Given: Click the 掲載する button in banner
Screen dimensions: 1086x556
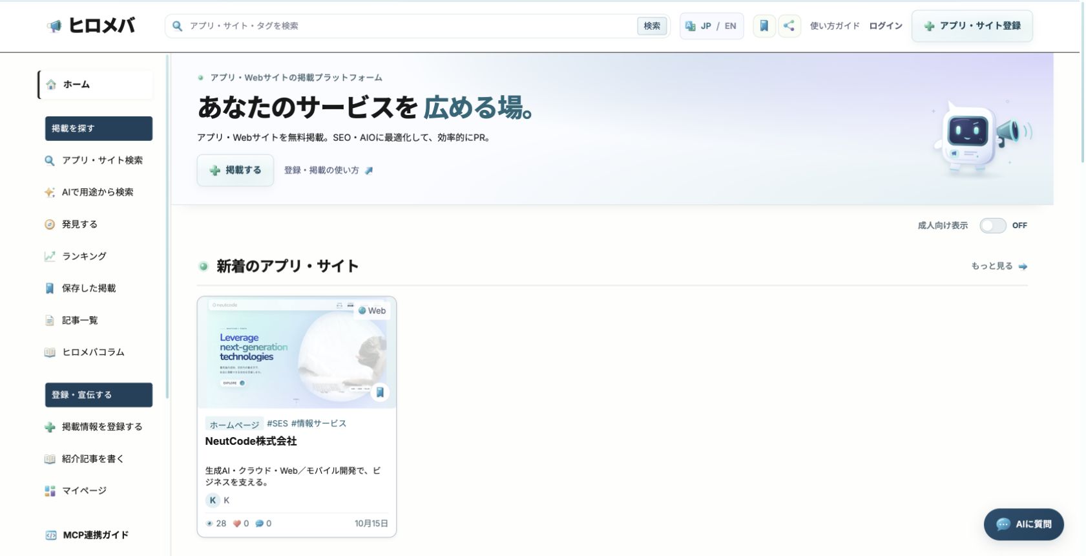Looking at the screenshot, I should 235,170.
